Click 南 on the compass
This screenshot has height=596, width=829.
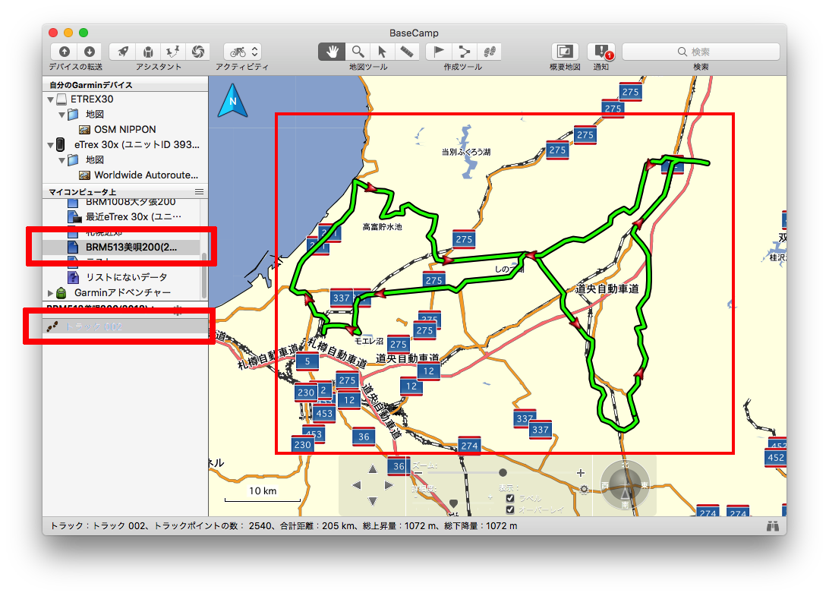click(625, 506)
